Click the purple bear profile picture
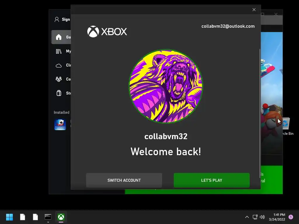 tap(166, 86)
